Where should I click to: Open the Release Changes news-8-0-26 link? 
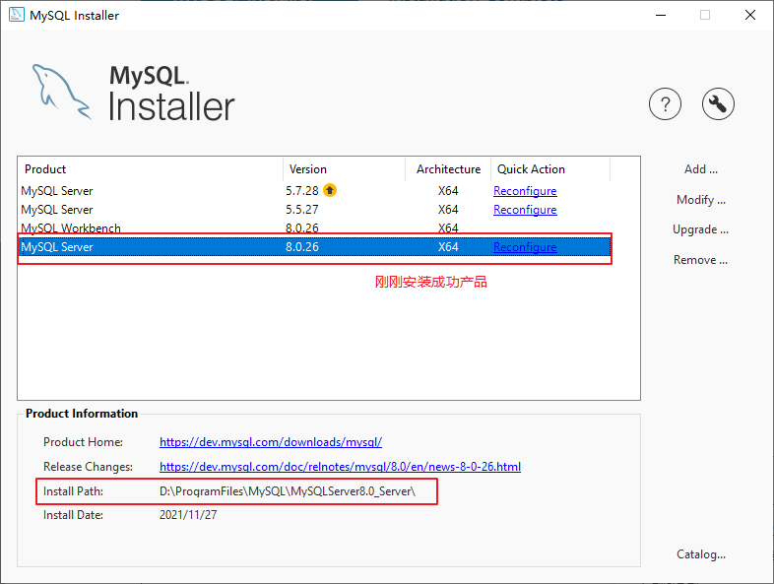pyautogui.click(x=340, y=467)
